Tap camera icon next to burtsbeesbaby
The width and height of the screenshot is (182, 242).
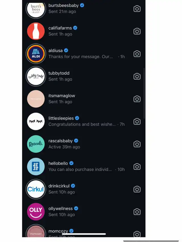137,9
